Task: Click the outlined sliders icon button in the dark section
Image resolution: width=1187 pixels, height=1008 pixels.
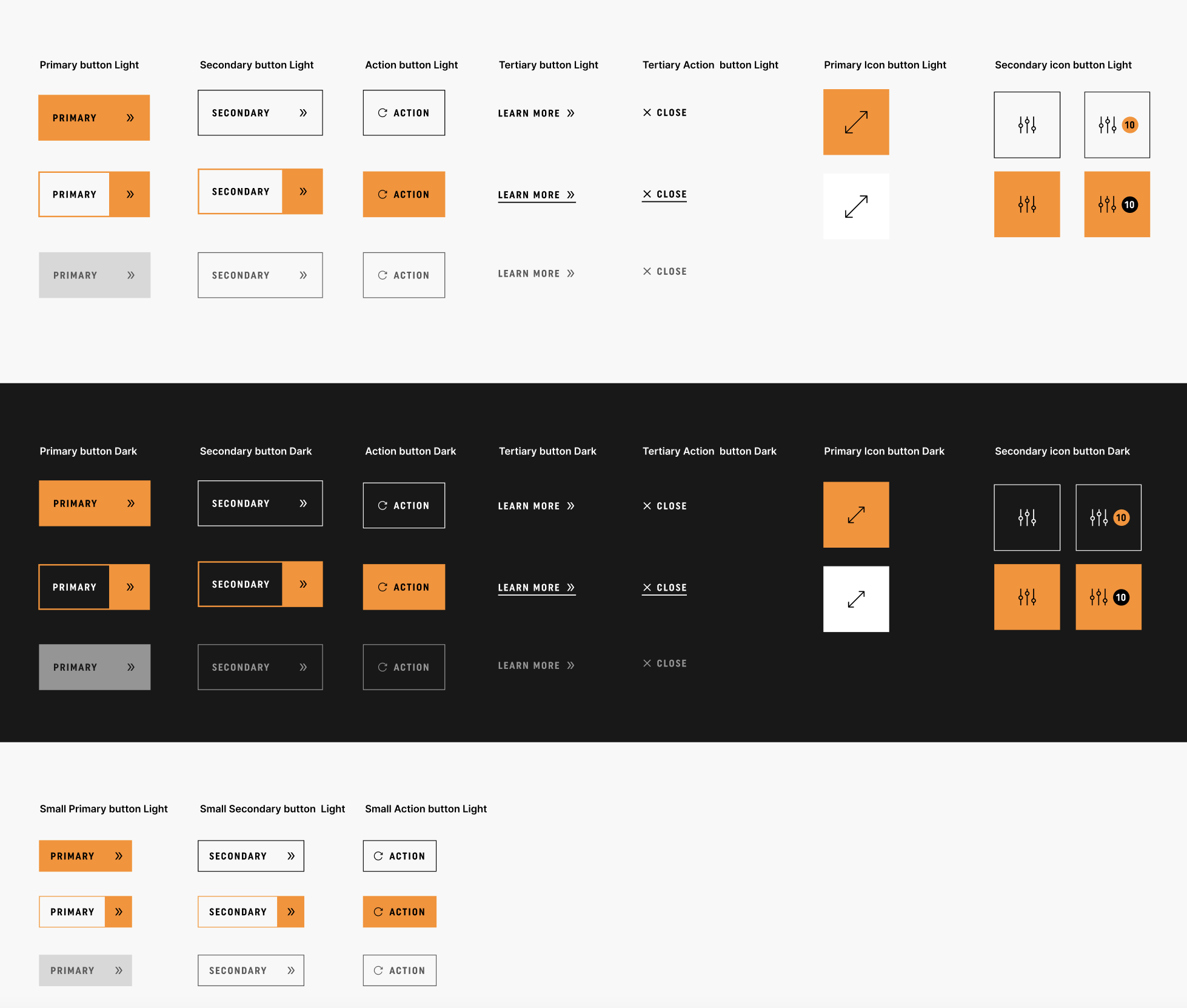Action: click(x=1026, y=517)
